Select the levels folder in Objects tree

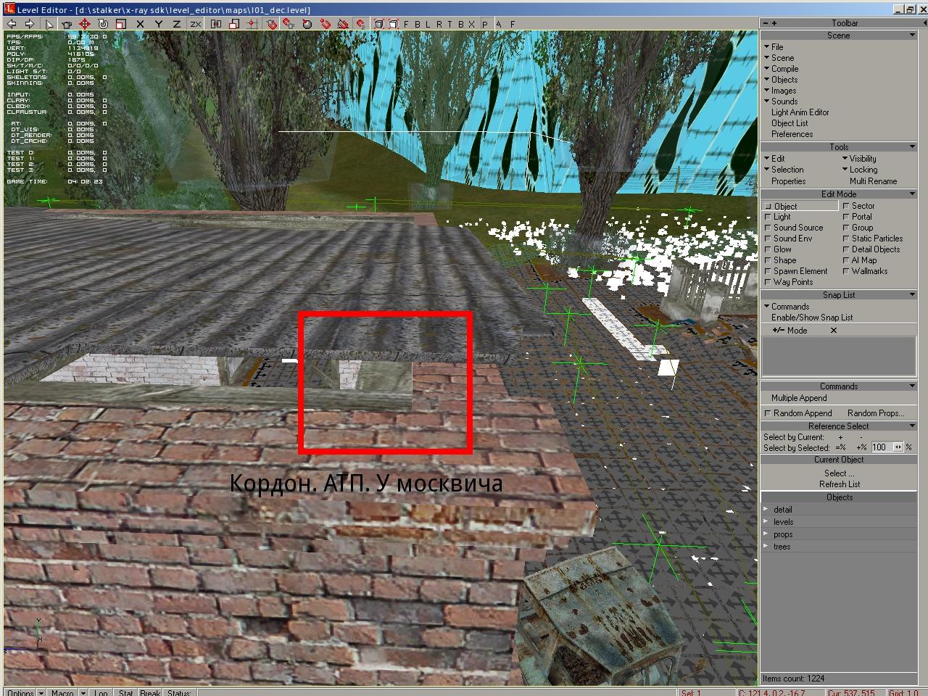[x=783, y=522]
